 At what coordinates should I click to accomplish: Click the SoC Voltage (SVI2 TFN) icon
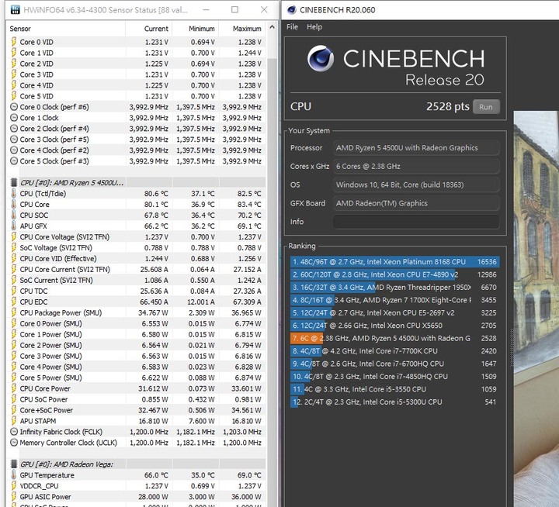13,247
